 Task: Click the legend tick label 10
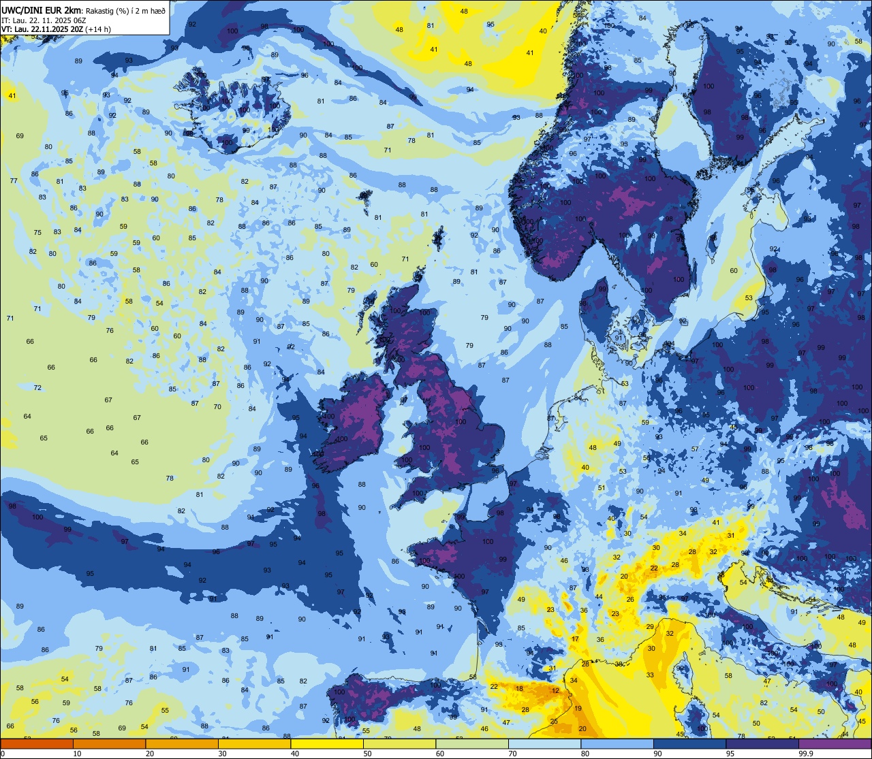[77, 754]
